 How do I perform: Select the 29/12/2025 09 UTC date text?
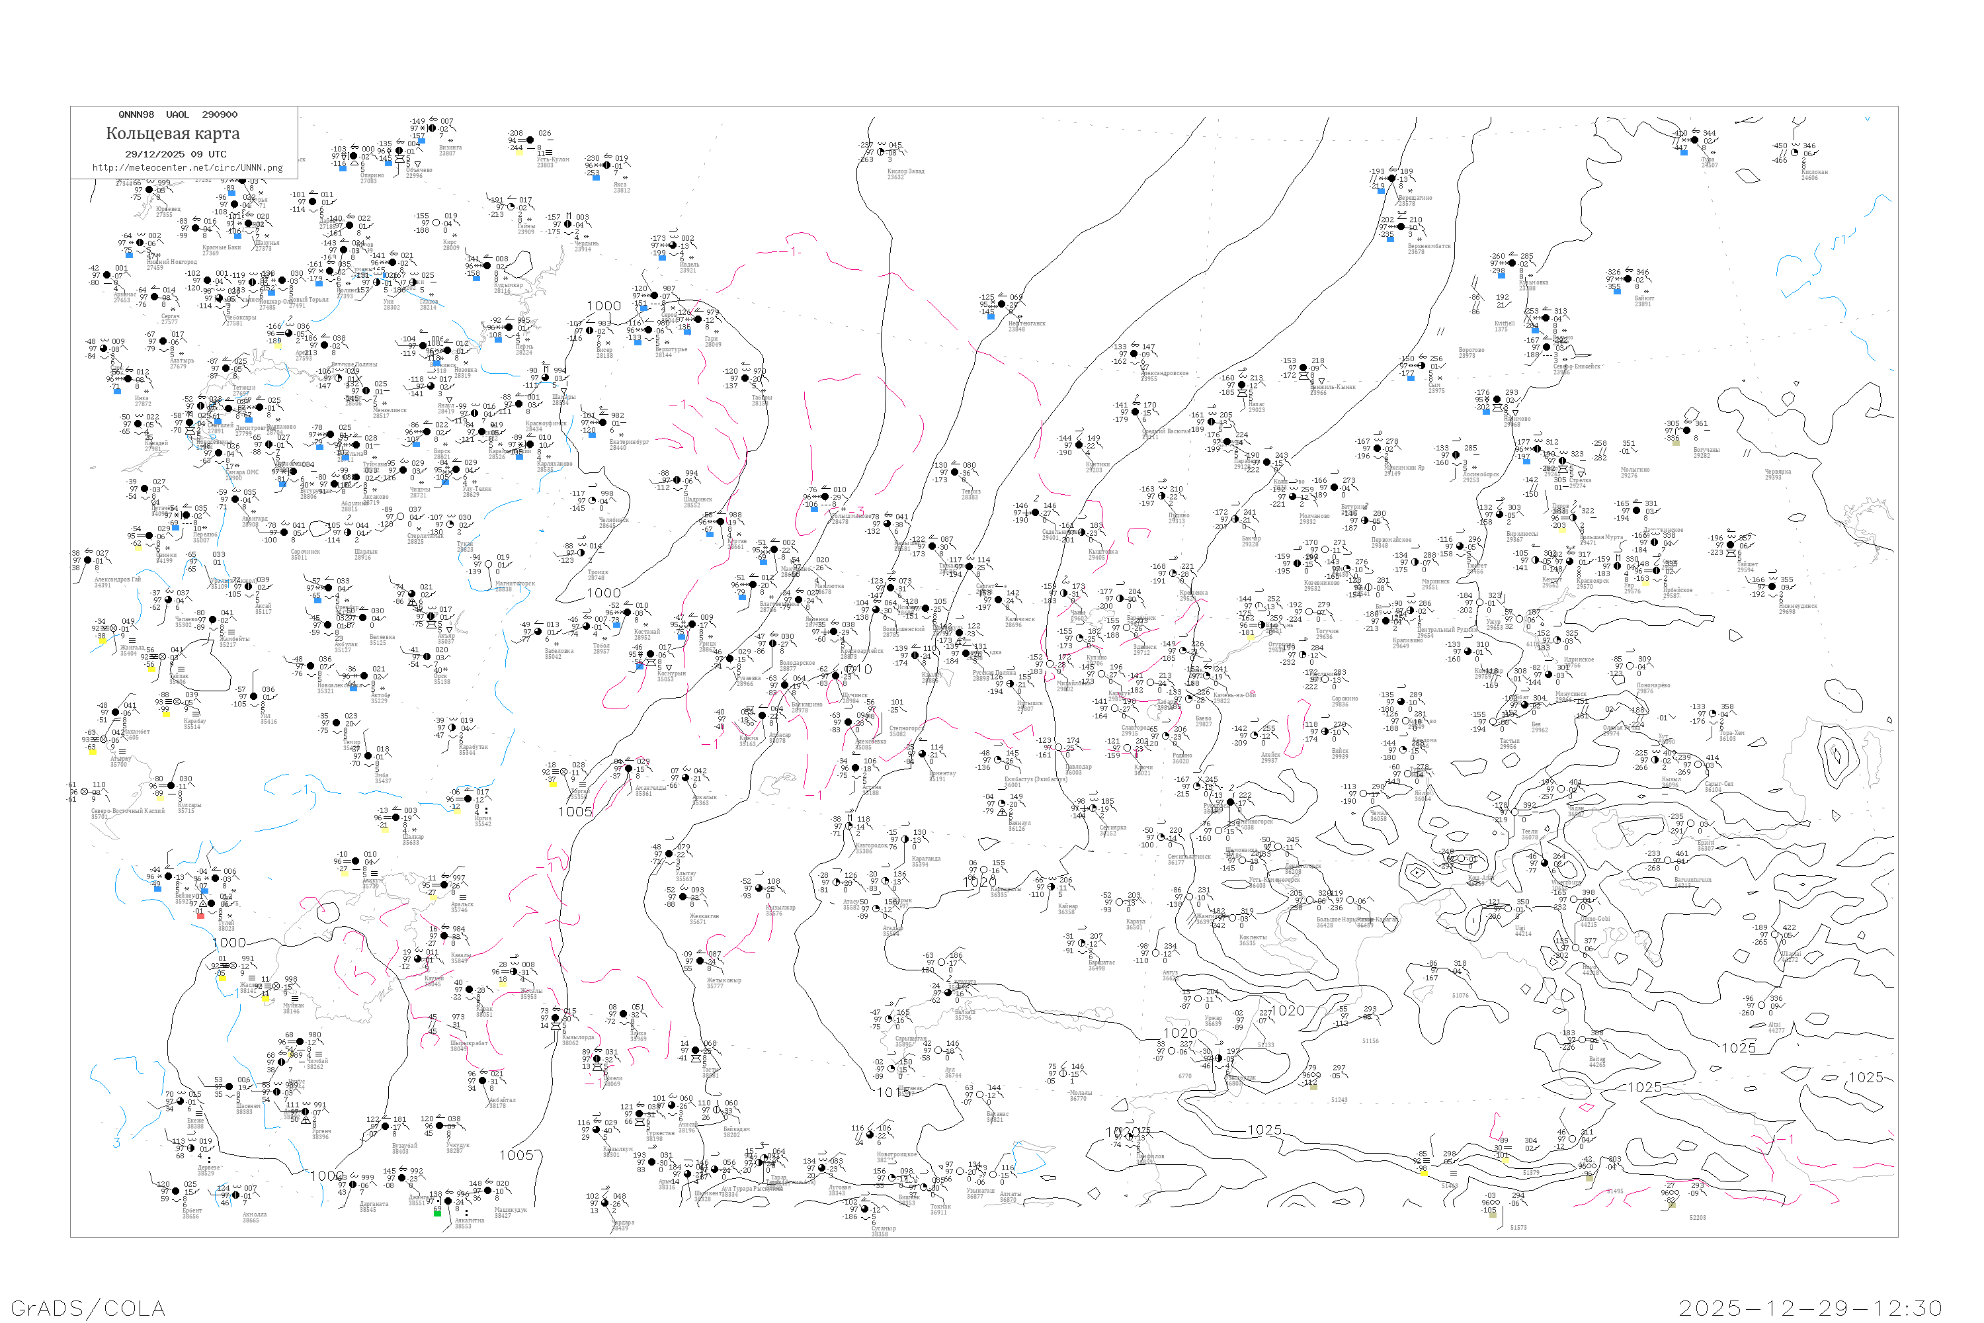[175, 154]
